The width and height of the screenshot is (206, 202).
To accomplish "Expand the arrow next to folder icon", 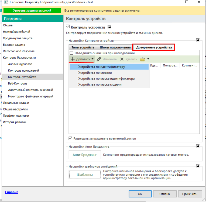I will (148, 59).
